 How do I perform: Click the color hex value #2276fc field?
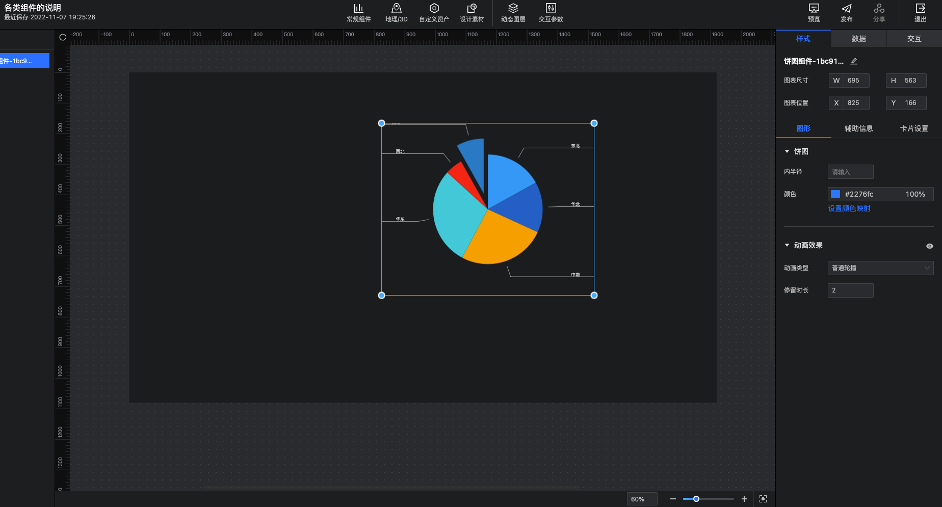point(859,194)
